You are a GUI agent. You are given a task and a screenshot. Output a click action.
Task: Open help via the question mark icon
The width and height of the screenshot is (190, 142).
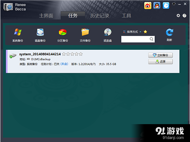click(x=184, y=16)
